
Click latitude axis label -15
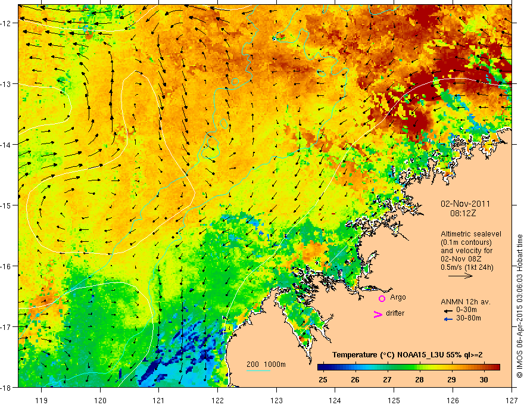(x=7, y=205)
